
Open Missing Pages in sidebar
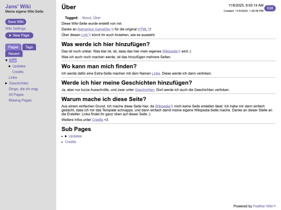click(x=20, y=101)
